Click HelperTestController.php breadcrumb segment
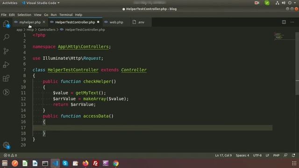Screen dimensions: 299x168 tap(85, 30)
